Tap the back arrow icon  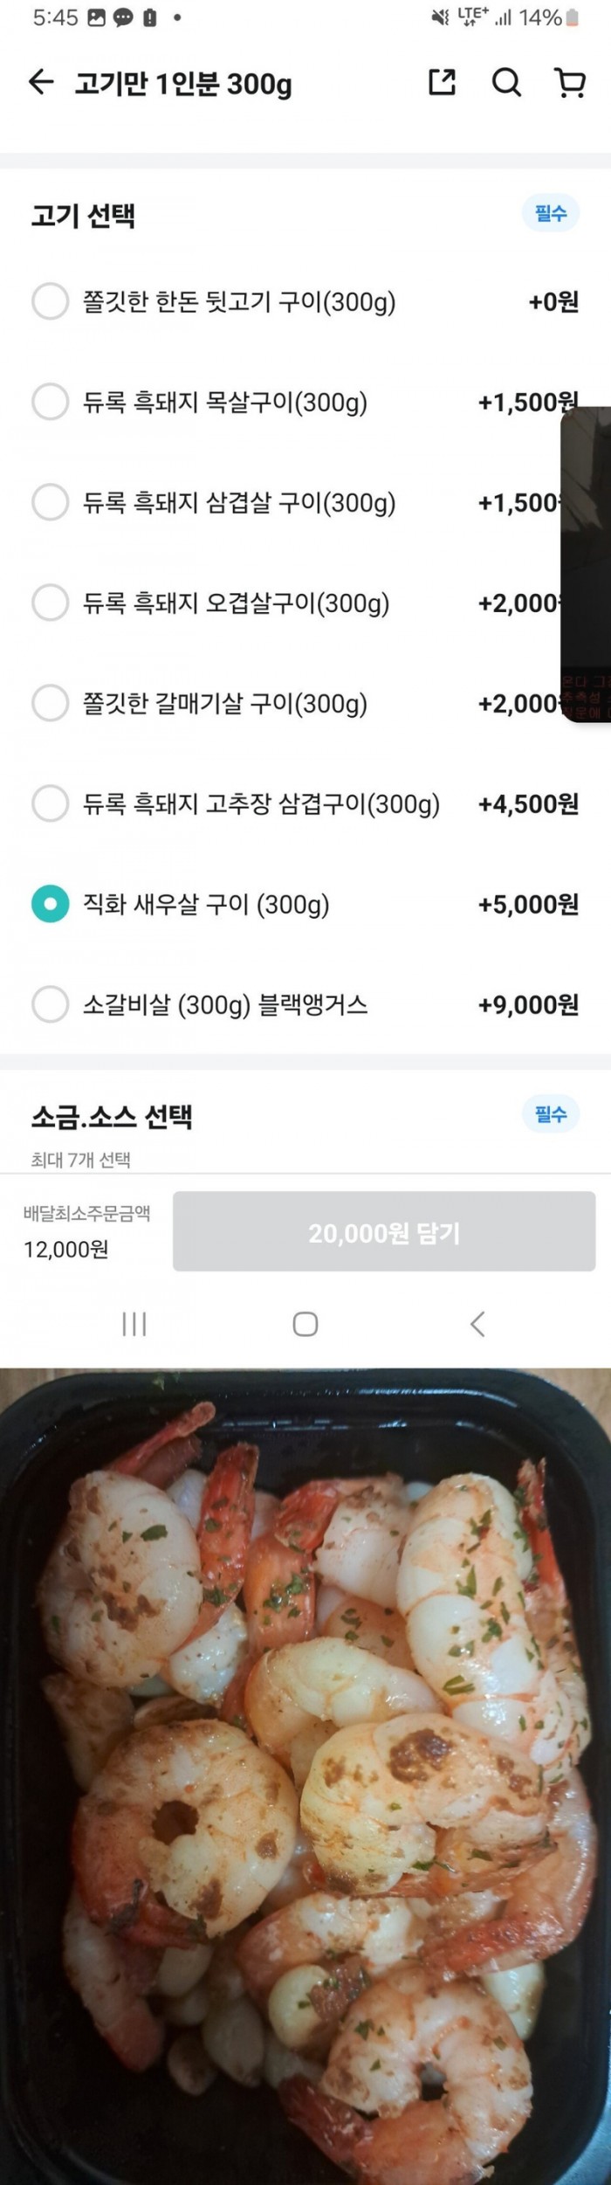click(x=41, y=83)
